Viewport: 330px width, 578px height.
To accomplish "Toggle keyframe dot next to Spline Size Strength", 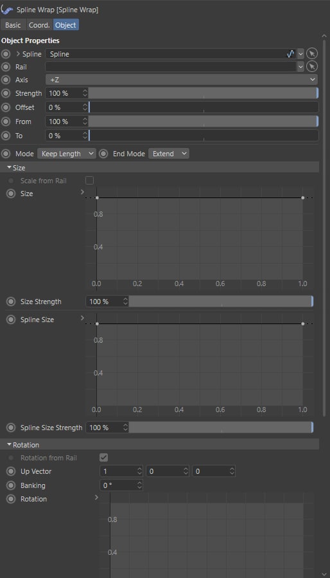I will 11,428.
